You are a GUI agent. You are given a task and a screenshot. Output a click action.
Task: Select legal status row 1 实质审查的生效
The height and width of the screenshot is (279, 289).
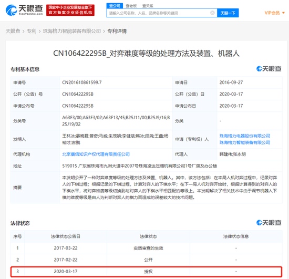tap(147, 248)
